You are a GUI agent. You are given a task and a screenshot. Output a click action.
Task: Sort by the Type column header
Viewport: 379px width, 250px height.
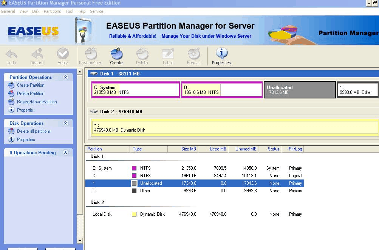click(x=149, y=149)
